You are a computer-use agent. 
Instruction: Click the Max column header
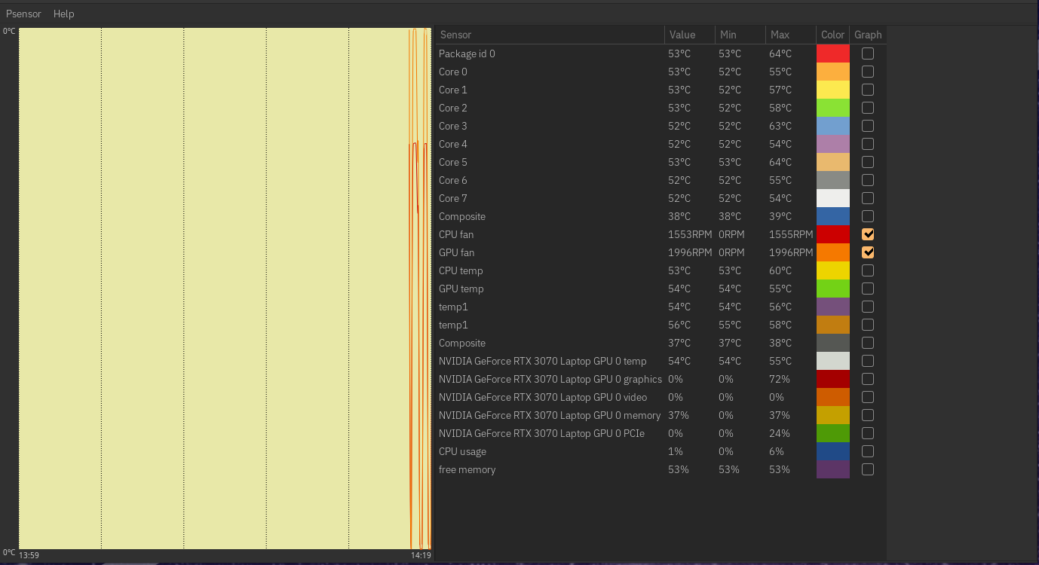789,35
